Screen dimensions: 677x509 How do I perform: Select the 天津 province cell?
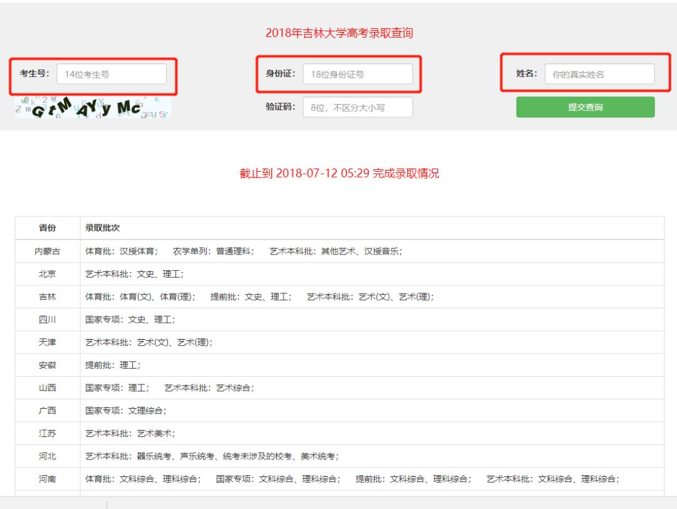click(x=48, y=342)
